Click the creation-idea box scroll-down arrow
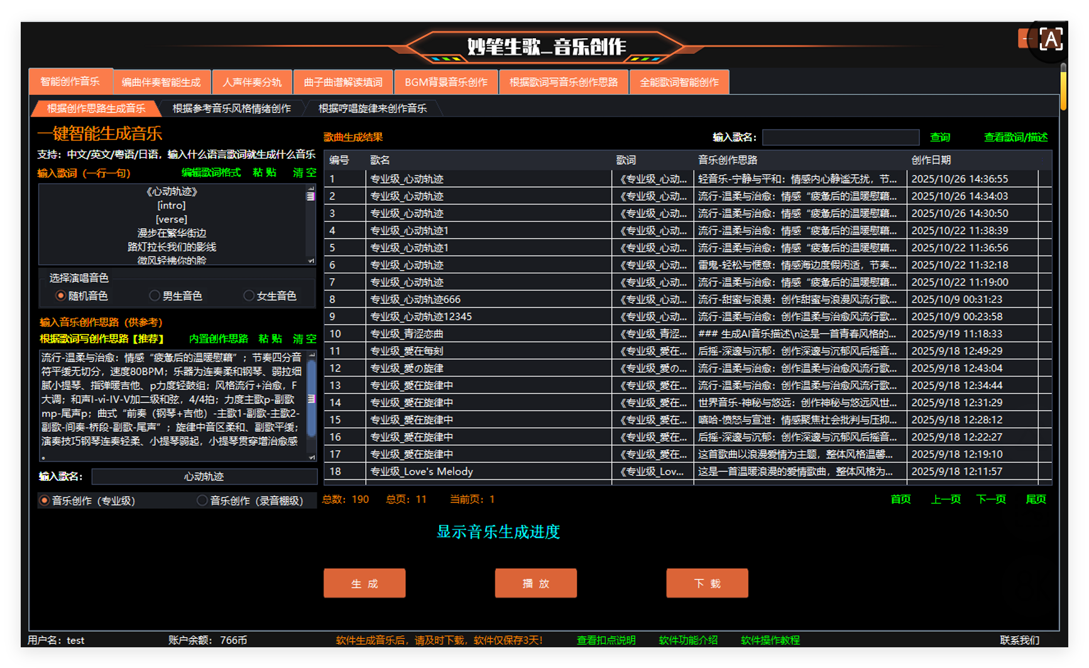The height and width of the screenshot is (668, 1089). click(x=311, y=457)
